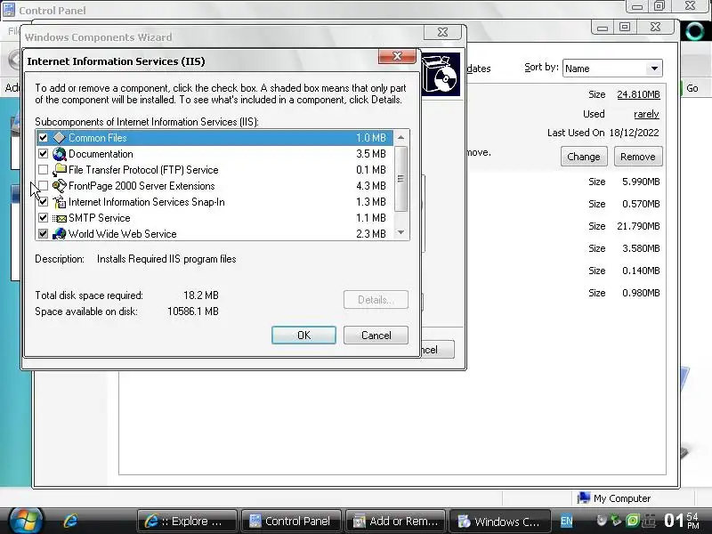The width and height of the screenshot is (712, 534).
Task: Switch to Control Panel taskbar button
Action: pyautogui.click(x=291, y=521)
